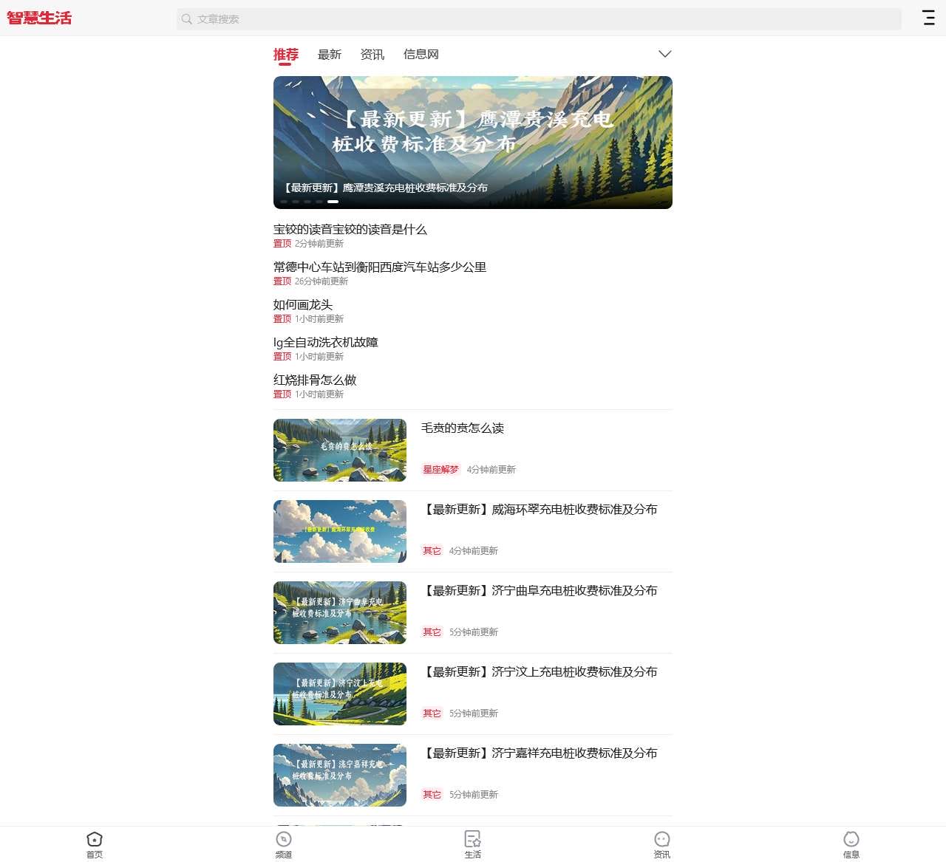946x862 pixels.
Task: Open 济宁嘉祥充电桩收费标准 article title
Action: (540, 753)
